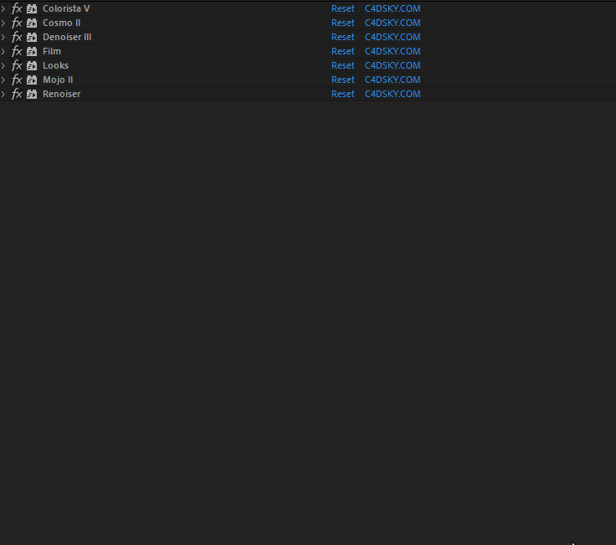Reset the Denoiser III effect

[342, 37]
